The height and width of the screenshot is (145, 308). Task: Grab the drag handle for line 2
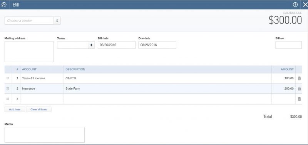8,88
